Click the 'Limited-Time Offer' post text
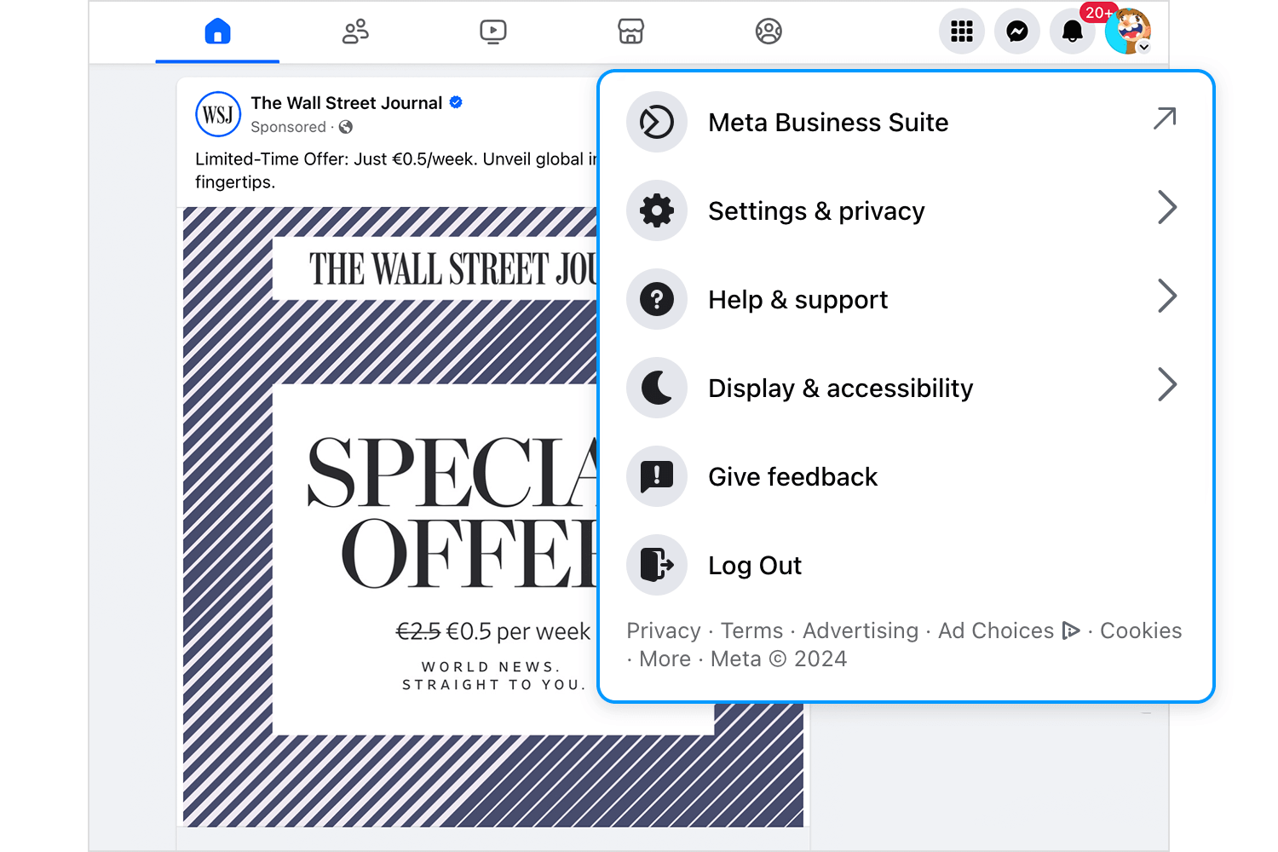 pos(397,170)
